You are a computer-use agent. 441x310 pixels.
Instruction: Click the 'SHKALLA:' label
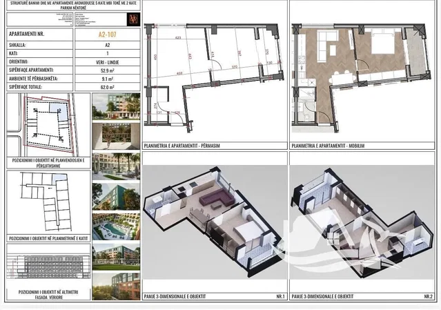(17, 45)
